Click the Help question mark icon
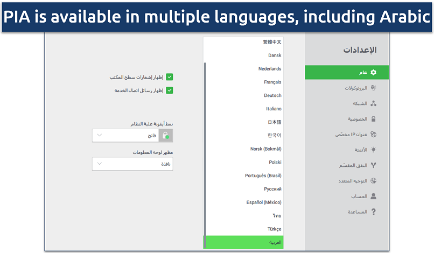The image size is (434, 253). (x=374, y=212)
